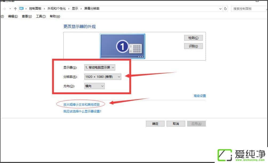Select monitor 1 in the display preview
The height and width of the screenshot is (163, 268).
(x=122, y=46)
